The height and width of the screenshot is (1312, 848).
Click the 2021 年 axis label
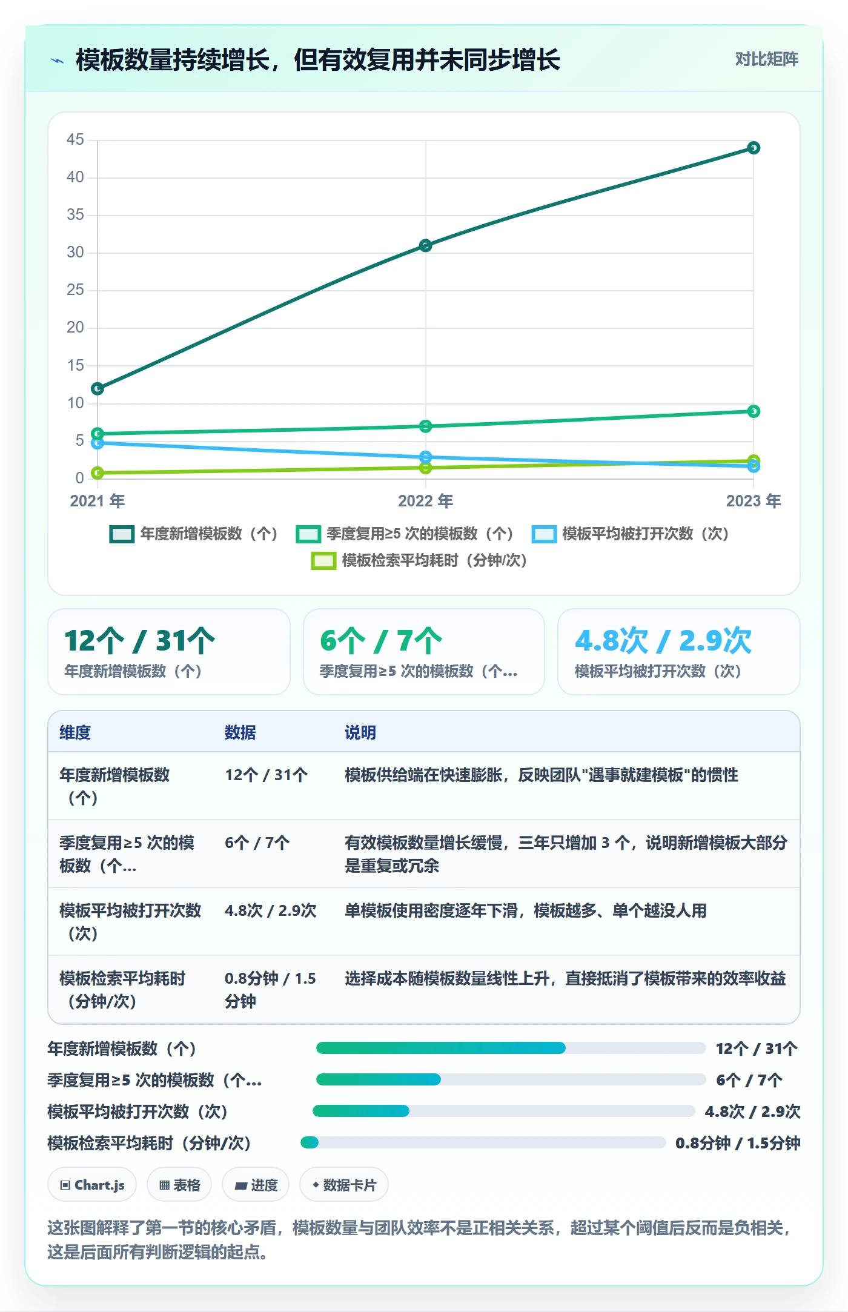point(98,501)
